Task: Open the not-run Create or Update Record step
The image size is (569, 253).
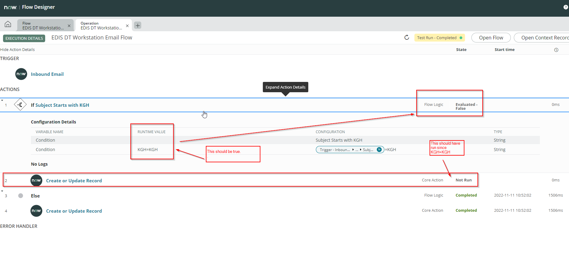Action: tap(74, 181)
